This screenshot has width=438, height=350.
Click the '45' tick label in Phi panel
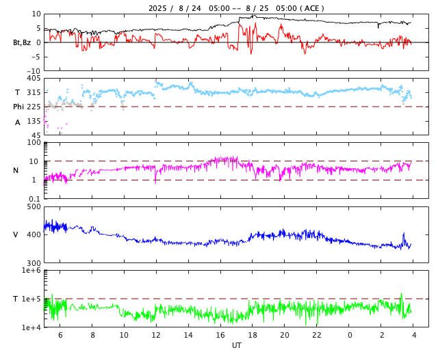pos(36,135)
